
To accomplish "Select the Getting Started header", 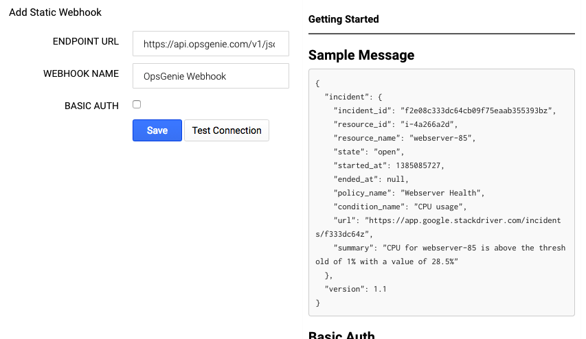I will 343,19.
